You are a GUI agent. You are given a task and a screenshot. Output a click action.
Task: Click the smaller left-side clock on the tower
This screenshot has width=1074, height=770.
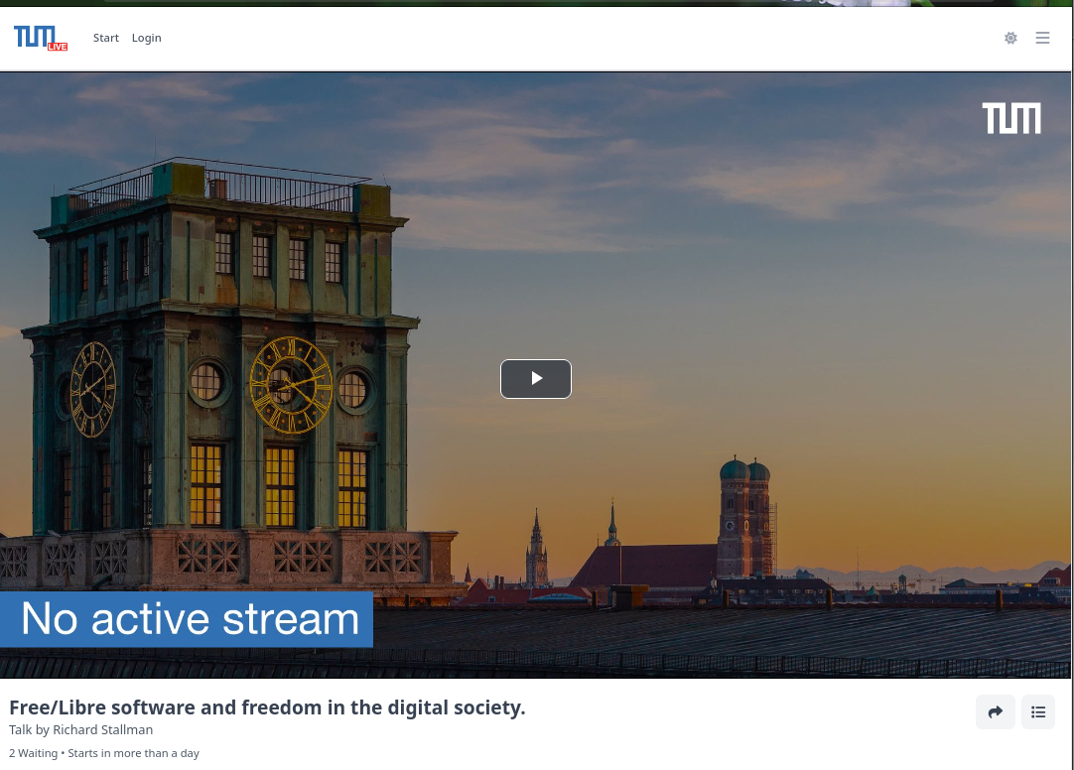[x=92, y=389]
